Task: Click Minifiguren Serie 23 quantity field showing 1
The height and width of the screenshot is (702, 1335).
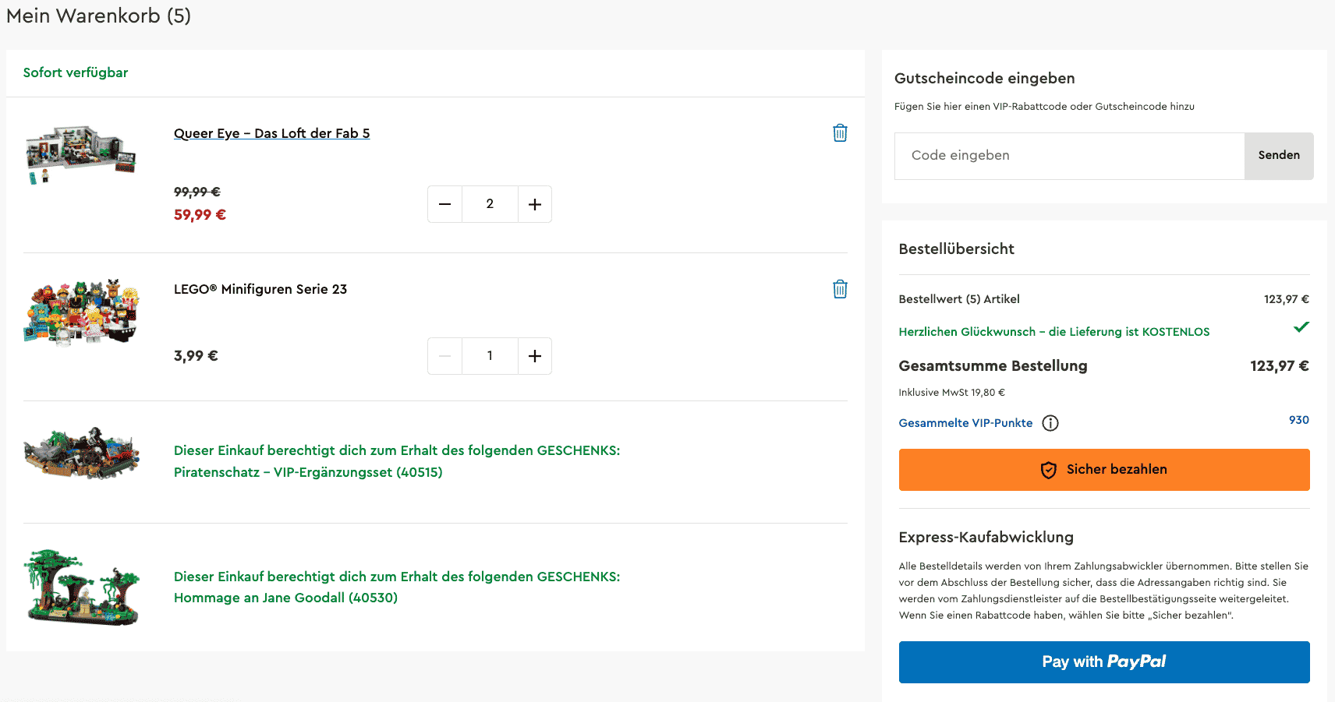Action: [490, 356]
